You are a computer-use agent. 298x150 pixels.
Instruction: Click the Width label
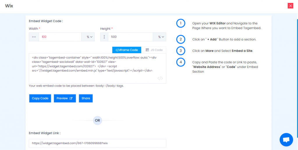tap(35, 29)
